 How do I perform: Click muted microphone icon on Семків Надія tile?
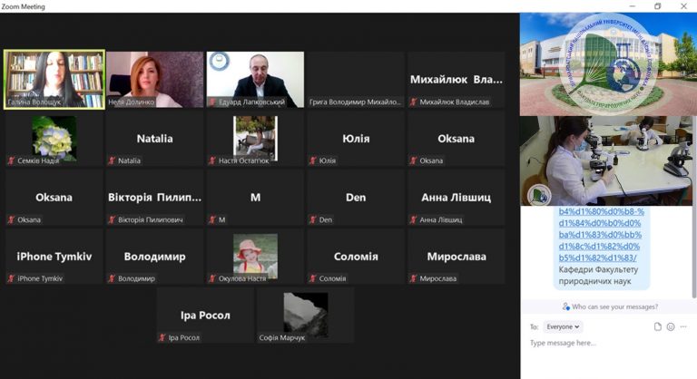coord(11,160)
